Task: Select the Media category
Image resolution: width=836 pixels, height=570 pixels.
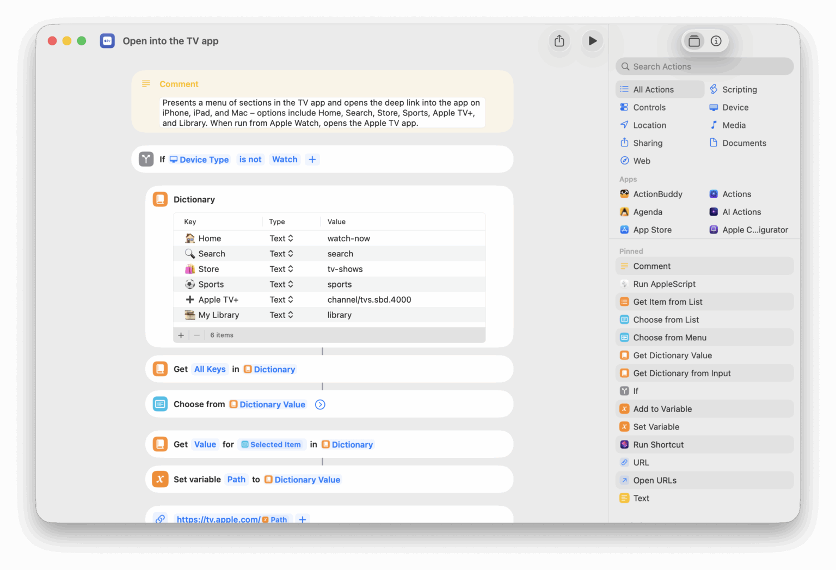Action: point(733,125)
